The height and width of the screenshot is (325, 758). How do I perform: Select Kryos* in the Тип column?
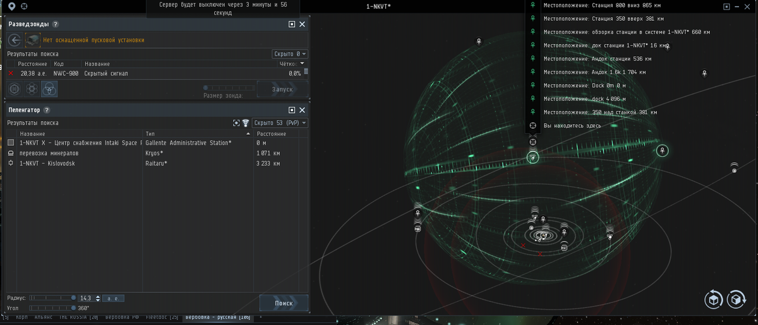155,153
